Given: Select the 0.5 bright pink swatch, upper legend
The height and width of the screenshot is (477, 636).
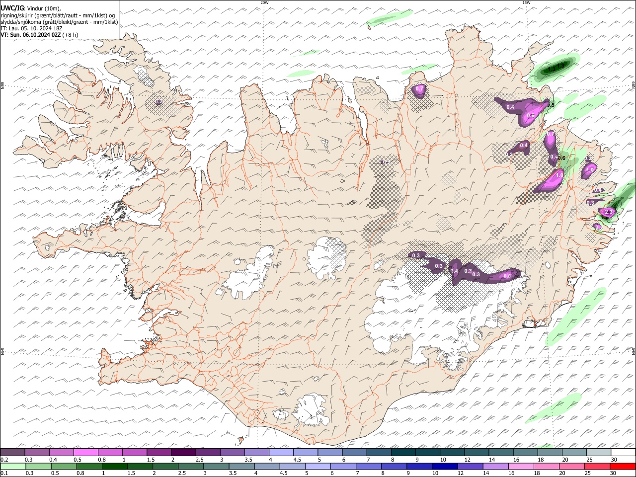Looking at the screenshot, I should 85,452.
